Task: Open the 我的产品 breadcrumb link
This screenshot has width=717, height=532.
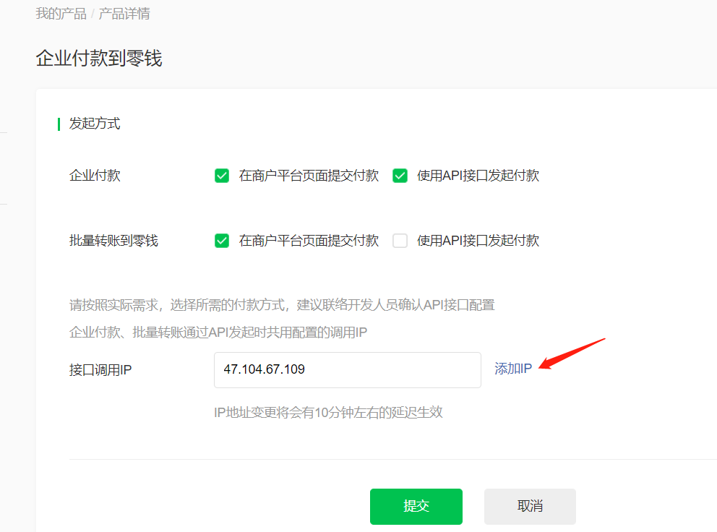Action: click(61, 14)
